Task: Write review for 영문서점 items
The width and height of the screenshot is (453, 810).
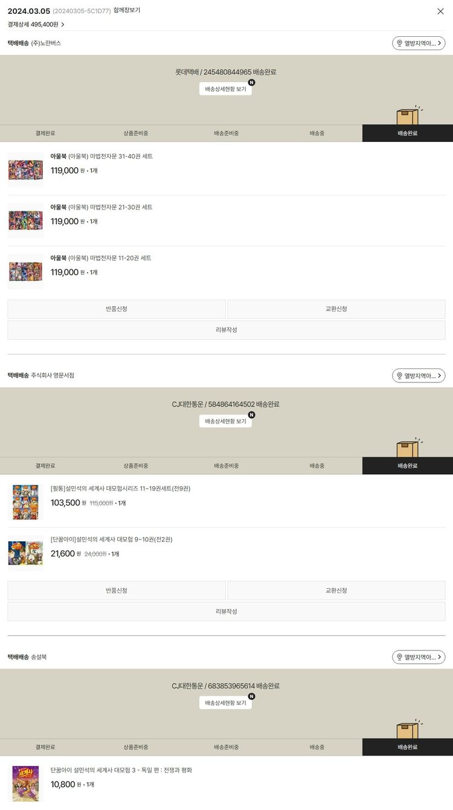Action: click(x=226, y=612)
